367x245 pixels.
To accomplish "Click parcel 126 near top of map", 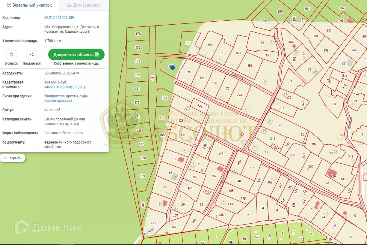I will point(262,43).
